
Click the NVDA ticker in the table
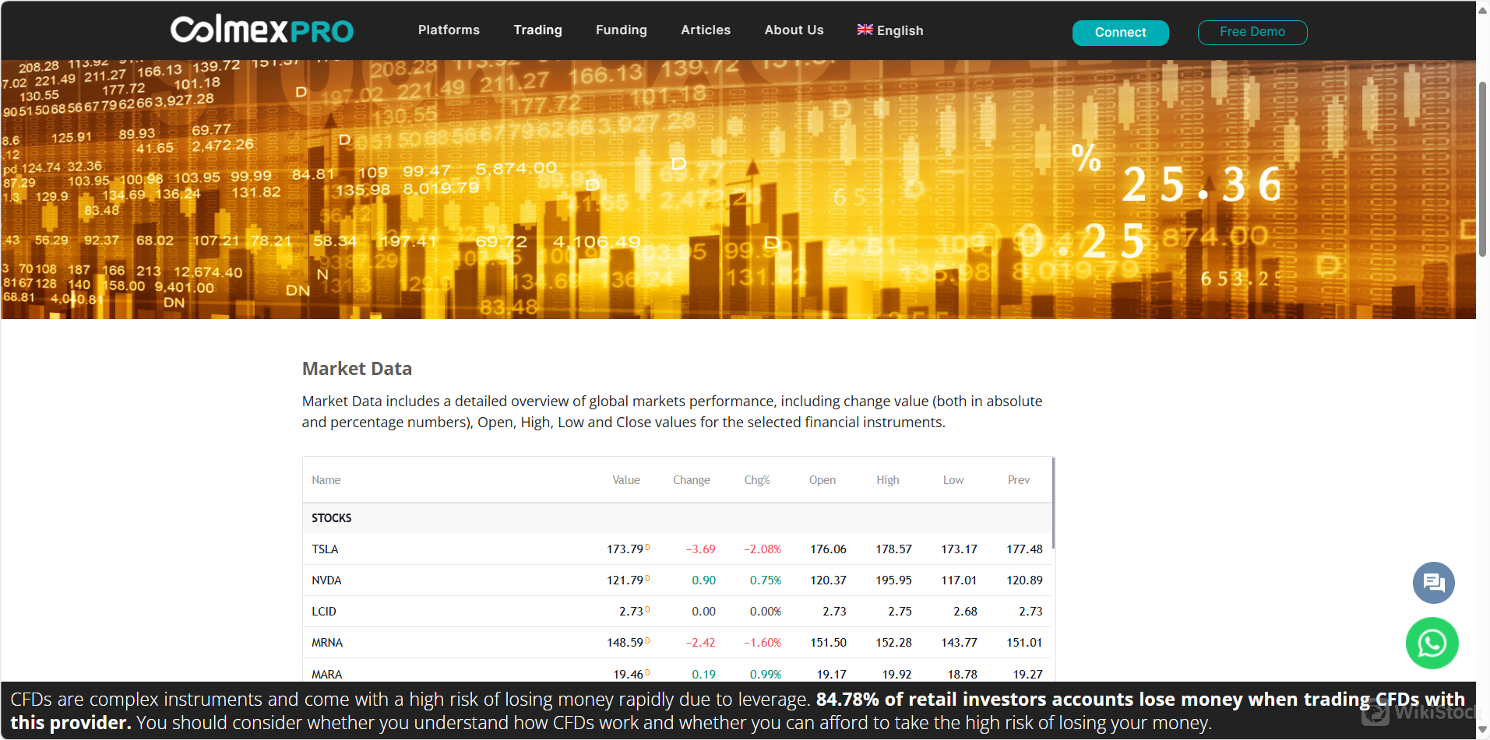click(326, 580)
